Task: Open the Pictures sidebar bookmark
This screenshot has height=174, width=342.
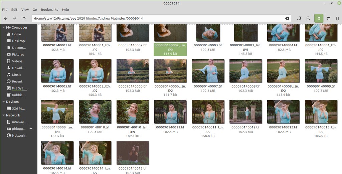Action: click(18, 55)
